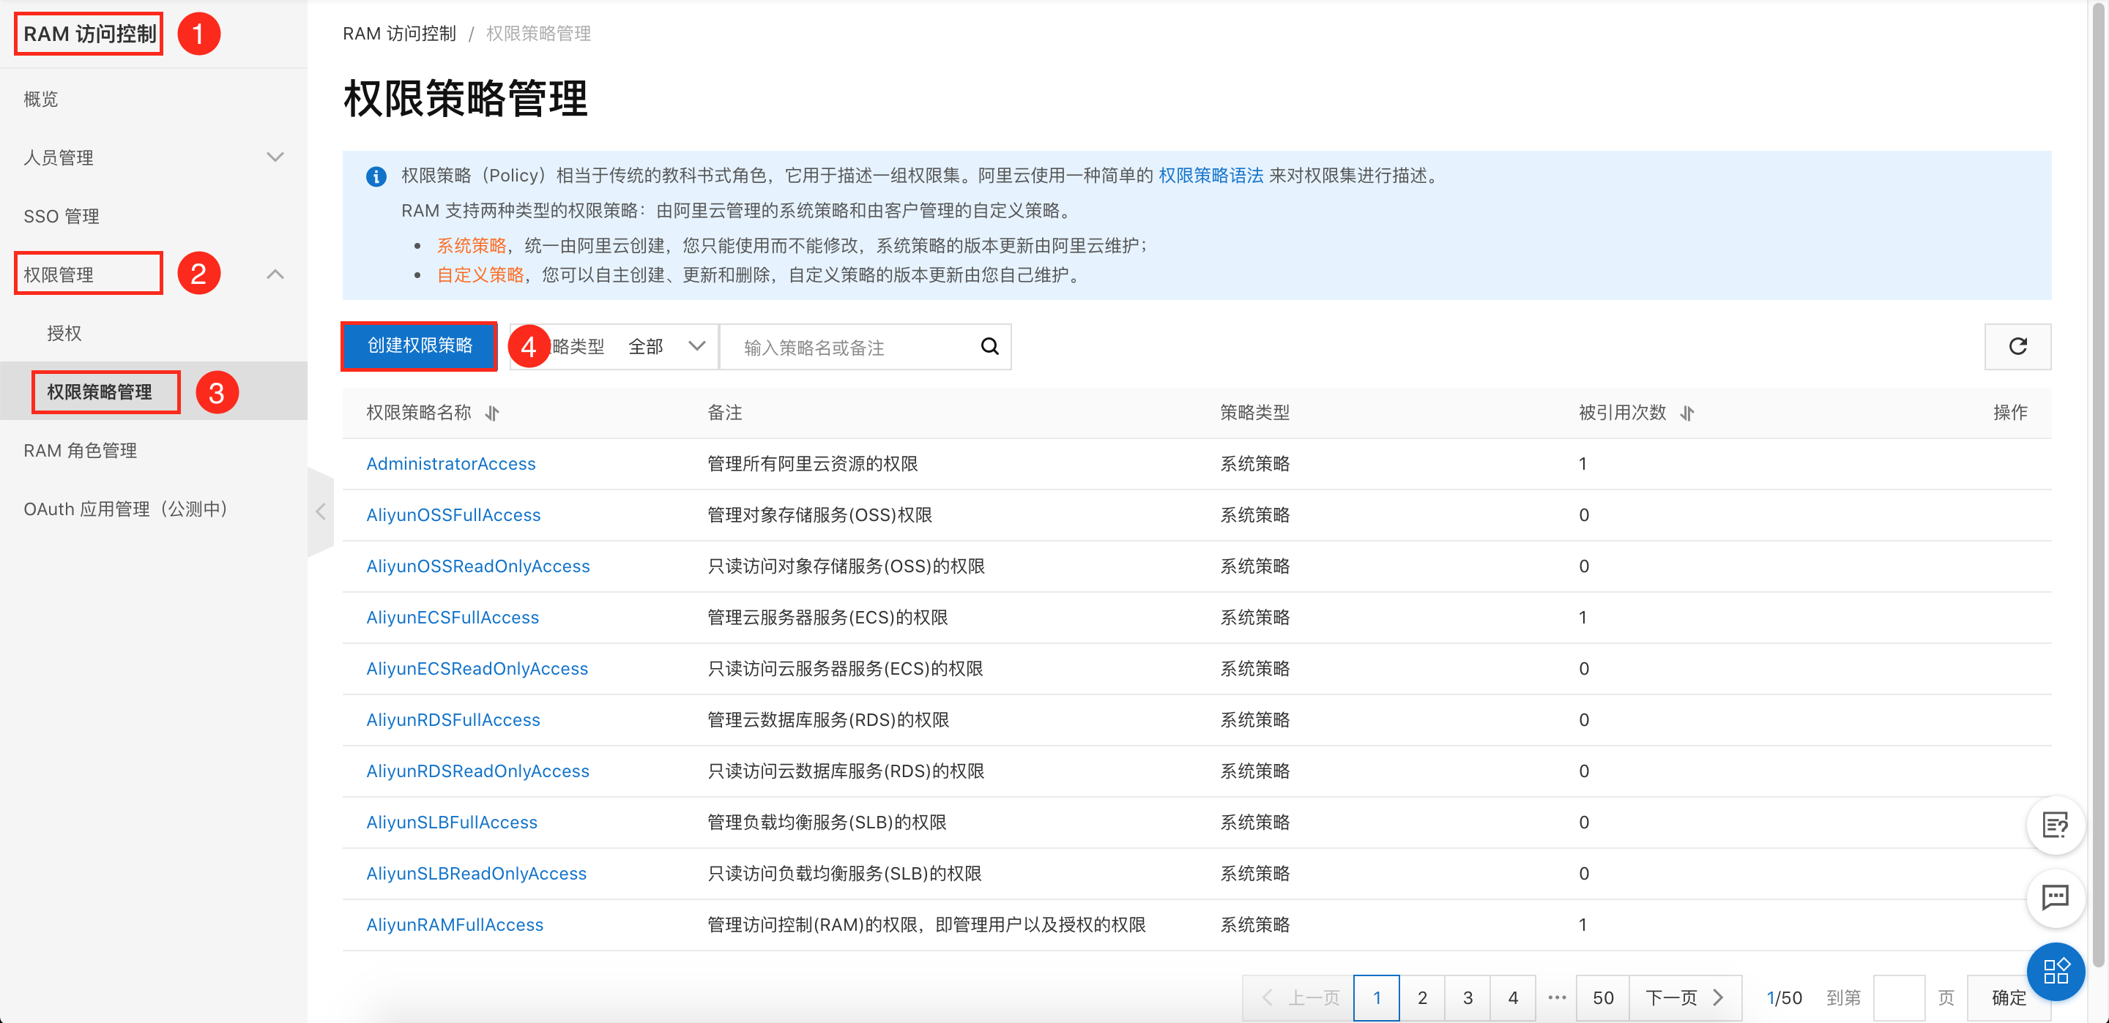The width and height of the screenshot is (2109, 1023).
Task: Open RAM 角色管理 in the sidebar
Action: click(81, 450)
